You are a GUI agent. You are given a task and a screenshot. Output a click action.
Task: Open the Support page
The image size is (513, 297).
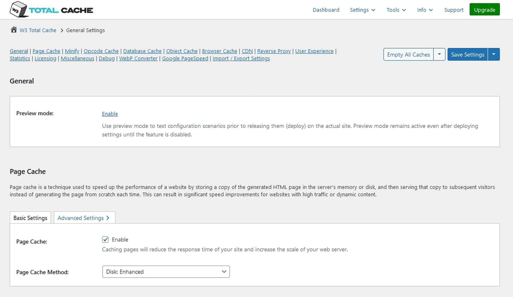pos(454,10)
